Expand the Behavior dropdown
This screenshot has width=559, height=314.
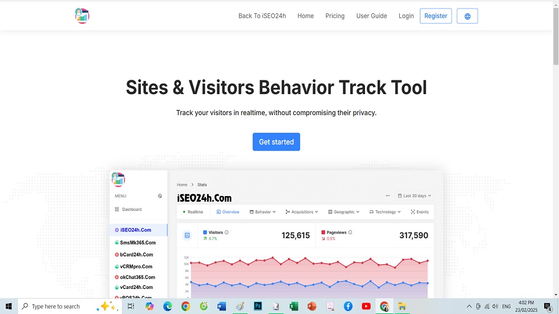coord(262,212)
